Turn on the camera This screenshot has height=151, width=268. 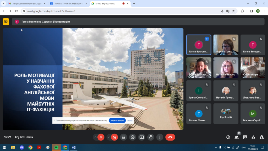114,137
